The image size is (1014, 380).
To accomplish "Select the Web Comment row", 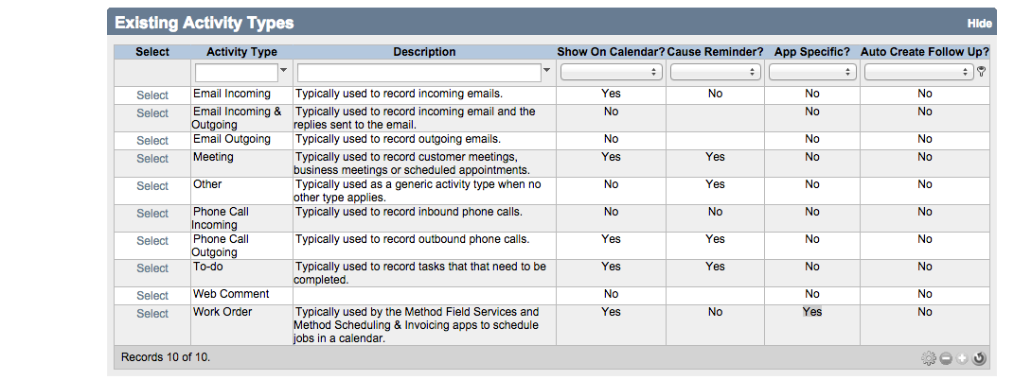I will 152,296.
